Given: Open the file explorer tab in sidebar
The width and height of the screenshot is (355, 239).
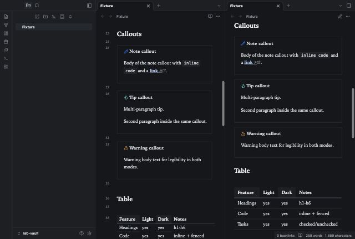Looking at the screenshot, I should [28, 6].
